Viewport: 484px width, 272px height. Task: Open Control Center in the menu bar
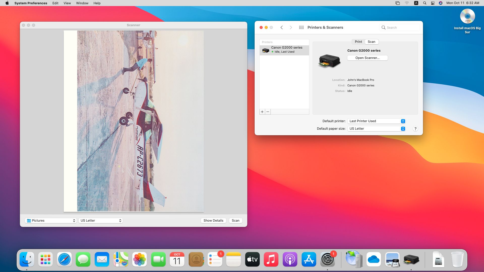pyautogui.click(x=433, y=3)
